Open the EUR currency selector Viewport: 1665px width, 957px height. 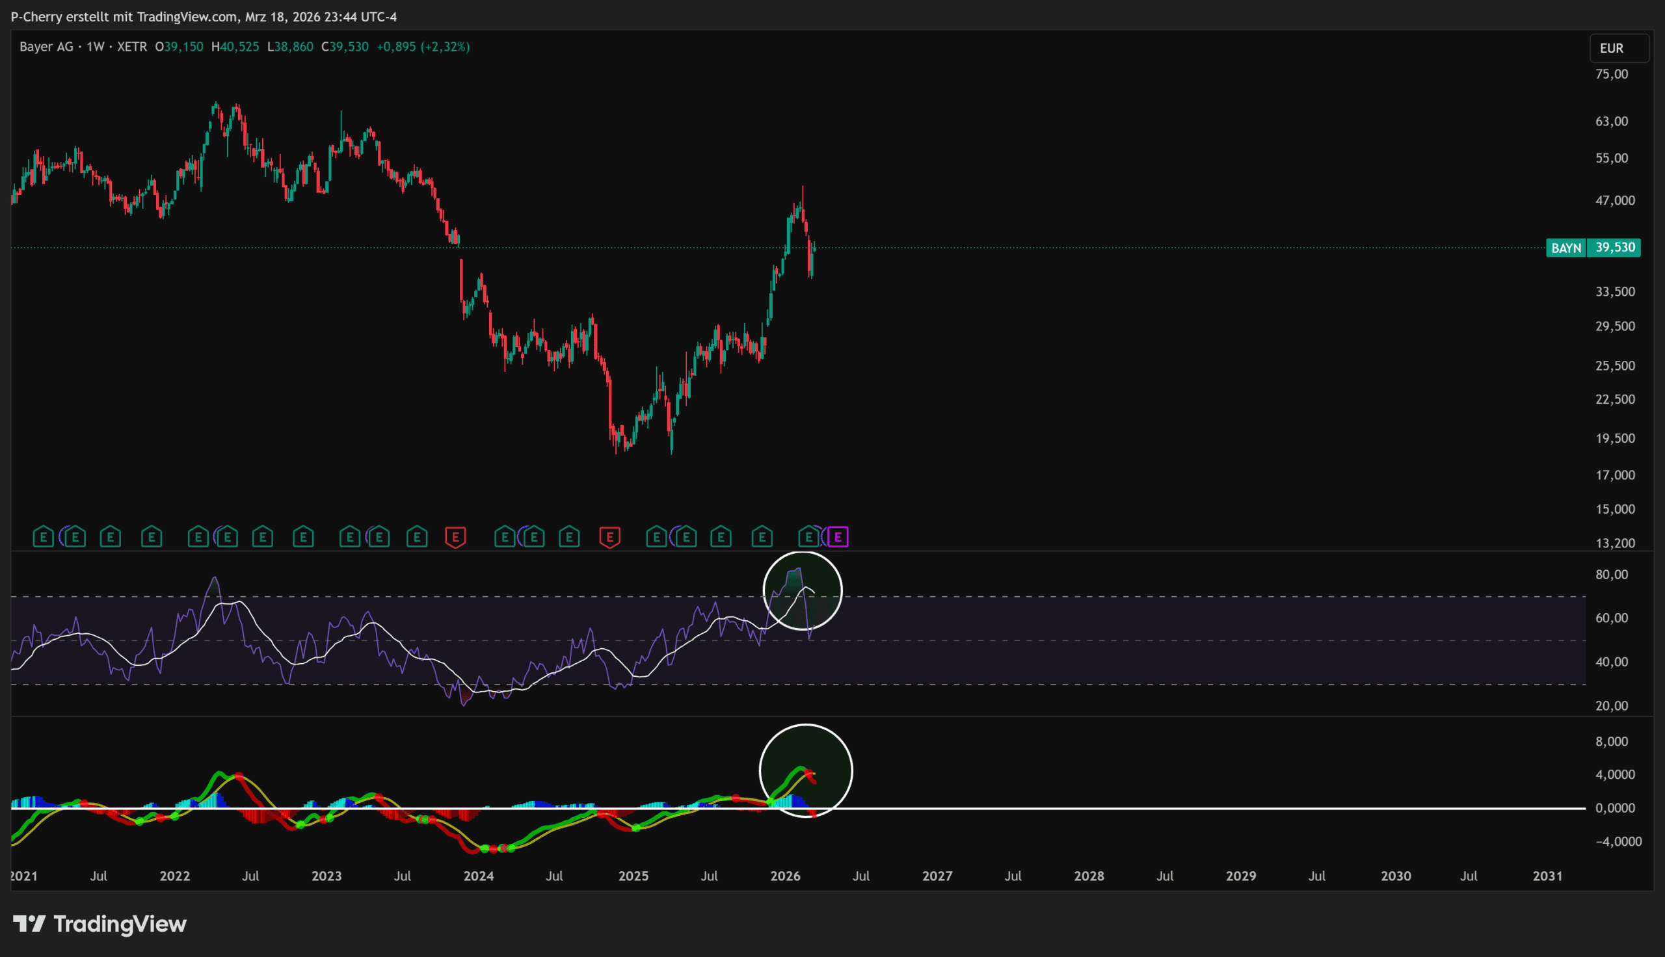[1618, 48]
